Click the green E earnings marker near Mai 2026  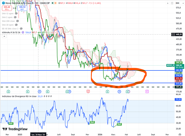[x=127, y=91]
